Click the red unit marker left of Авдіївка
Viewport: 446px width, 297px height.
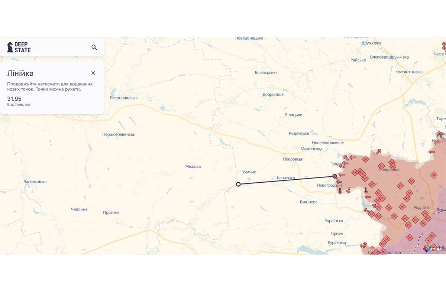tap(402, 206)
